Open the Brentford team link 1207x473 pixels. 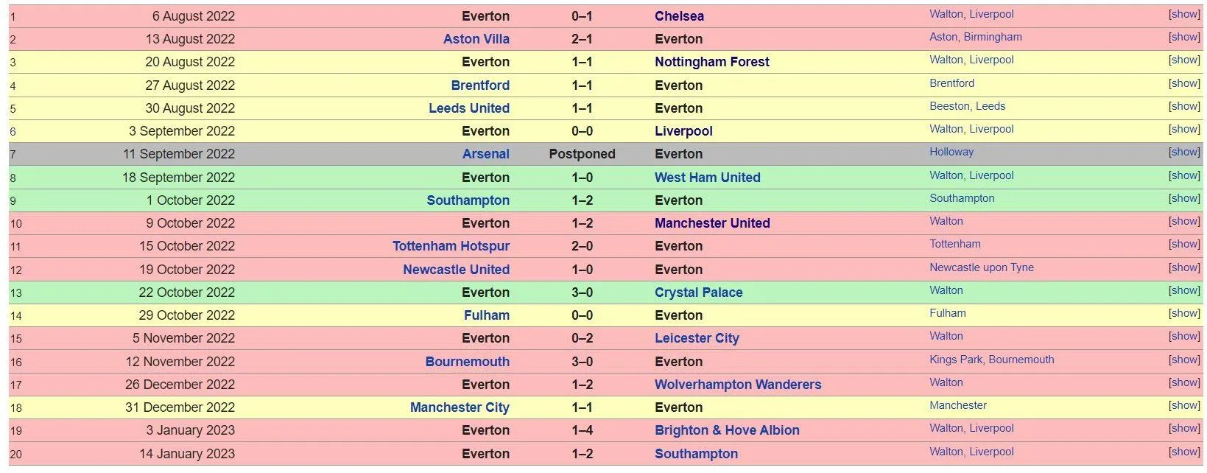click(x=480, y=85)
